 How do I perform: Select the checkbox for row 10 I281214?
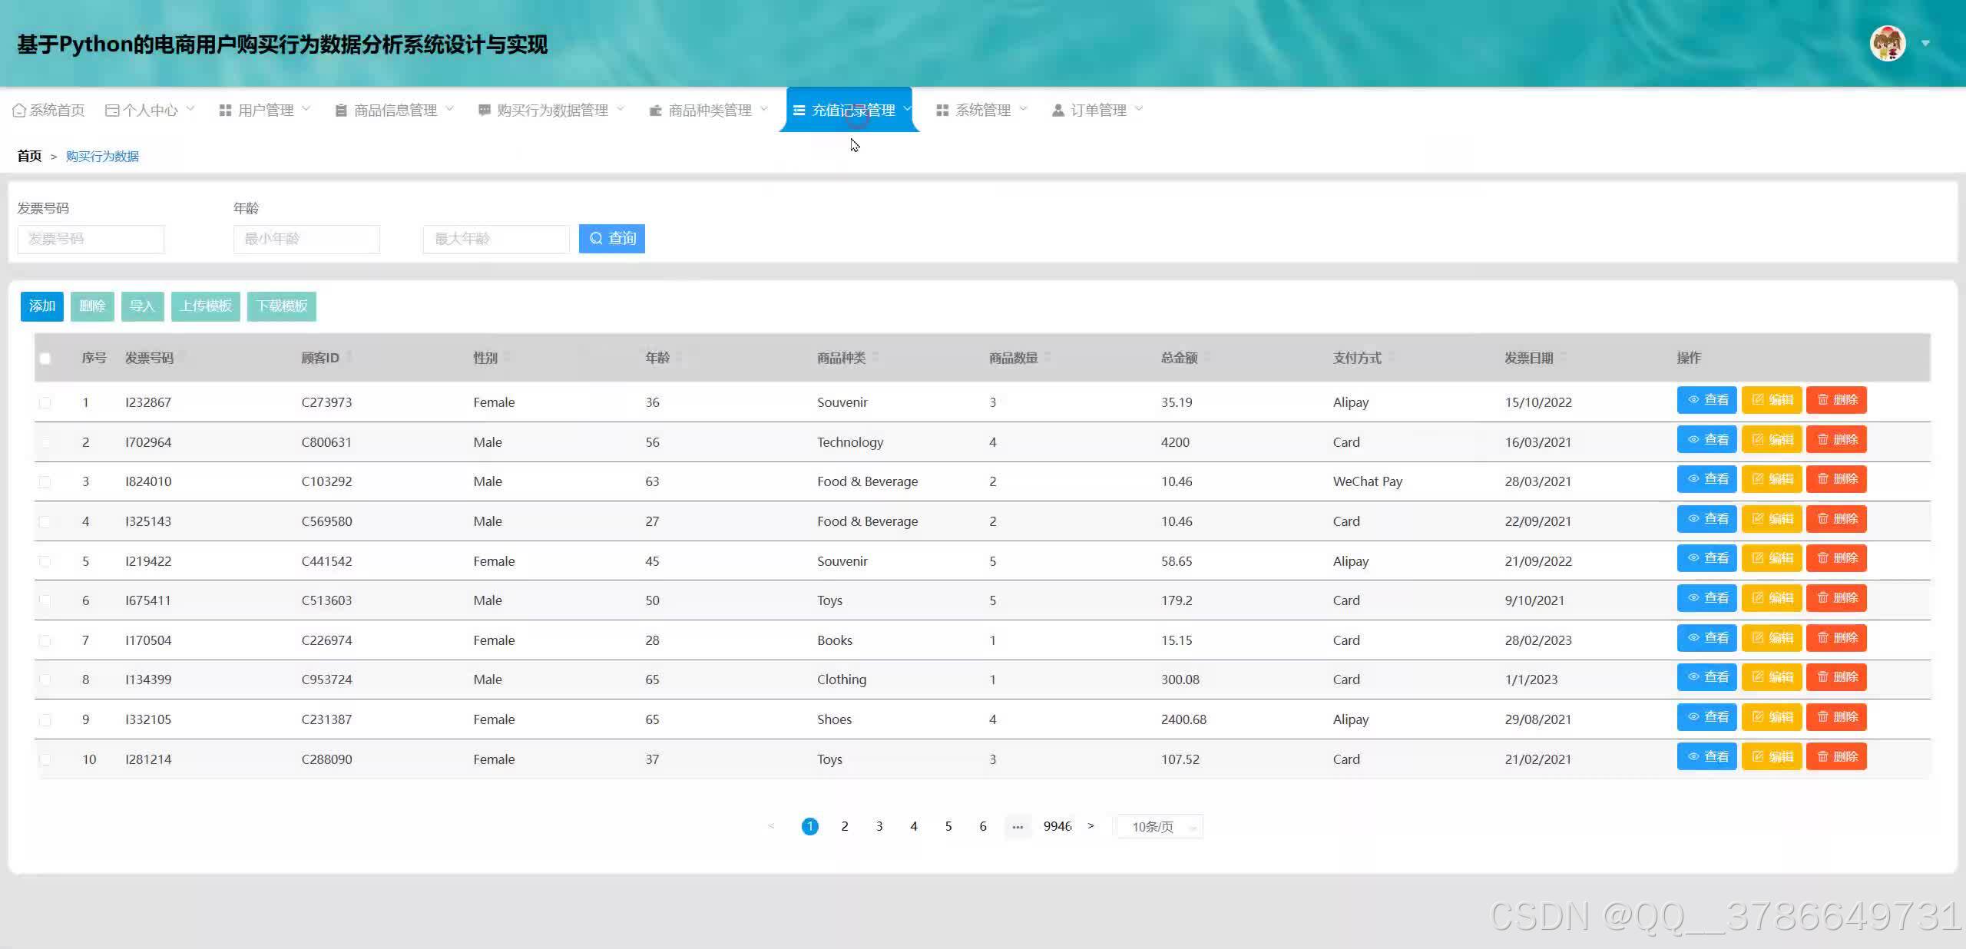click(45, 759)
